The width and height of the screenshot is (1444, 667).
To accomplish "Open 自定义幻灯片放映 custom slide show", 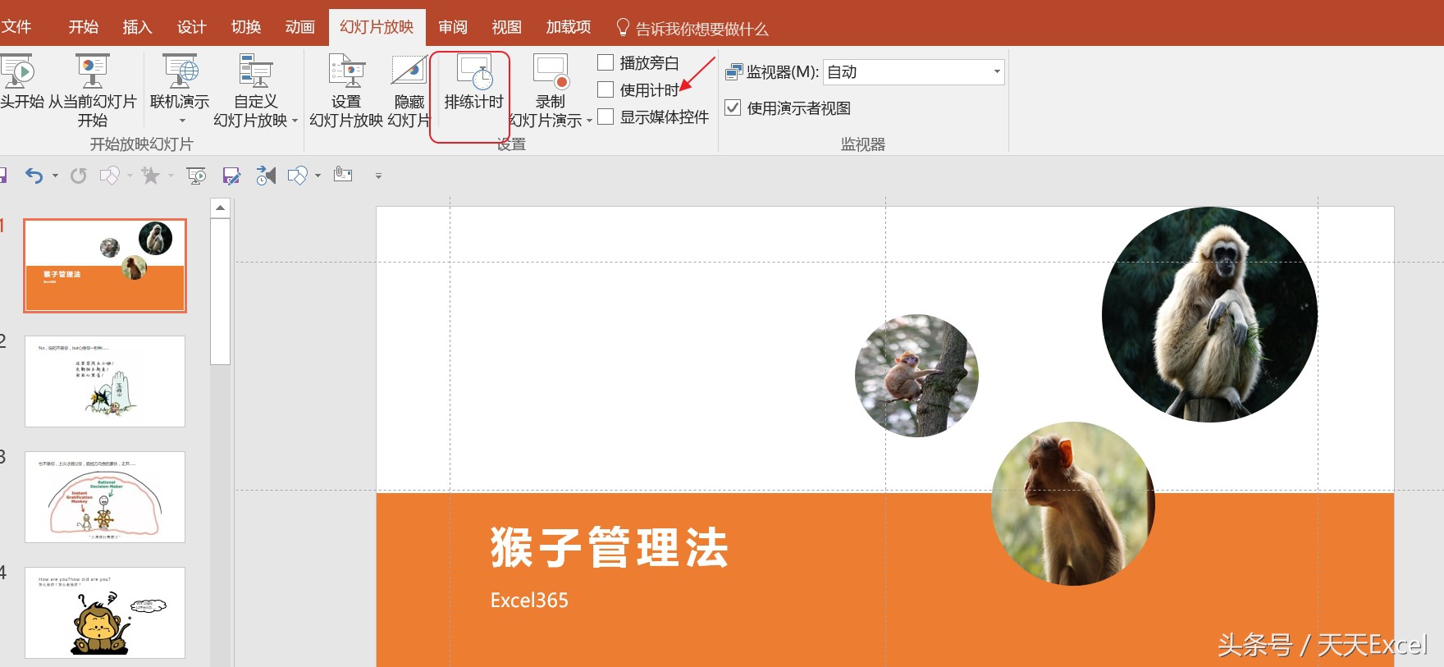I will [255, 89].
